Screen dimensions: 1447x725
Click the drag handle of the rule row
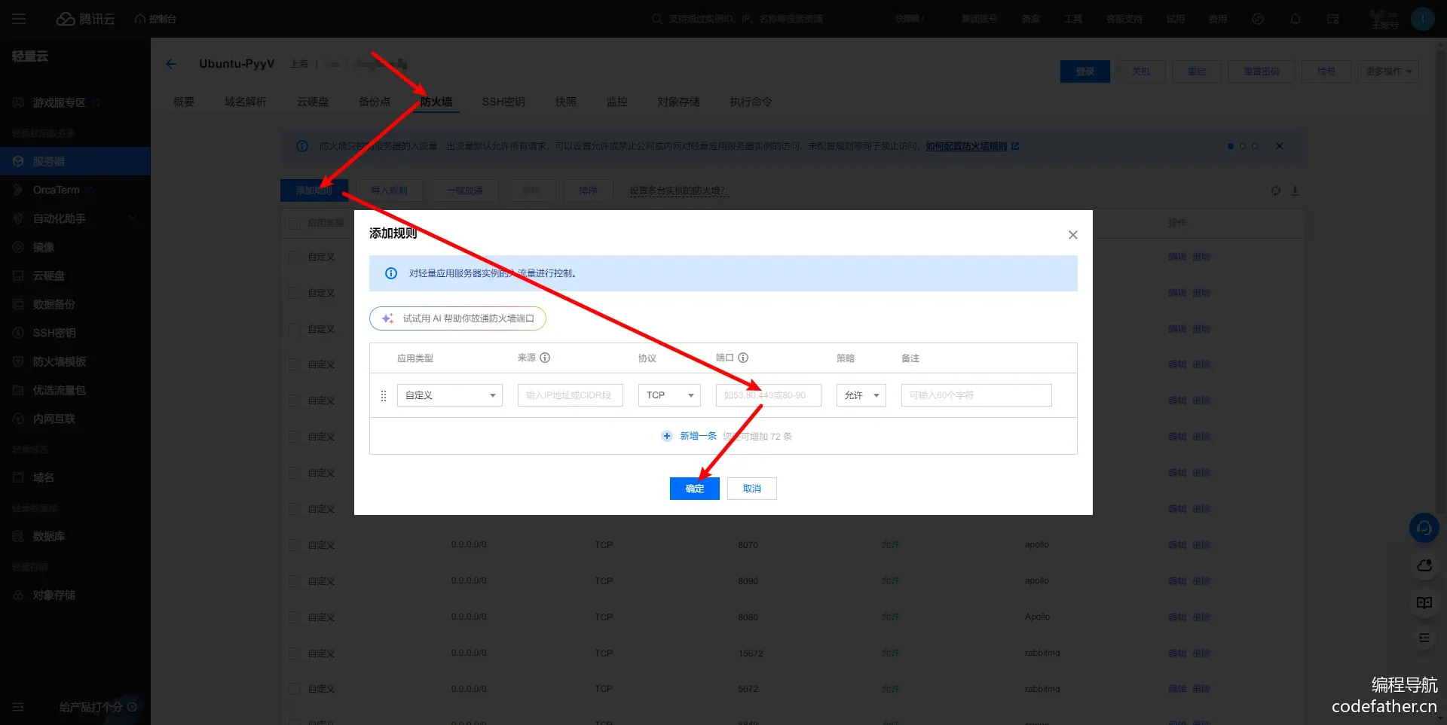tap(384, 395)
